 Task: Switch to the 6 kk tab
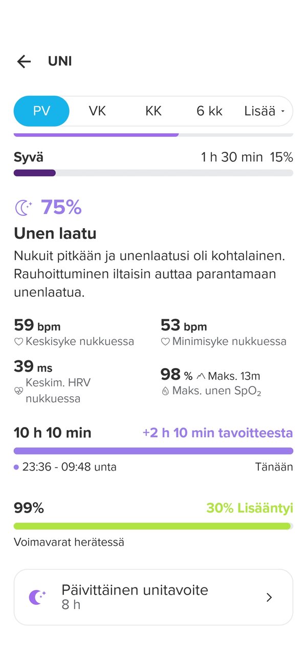click(x=210, y=111)
